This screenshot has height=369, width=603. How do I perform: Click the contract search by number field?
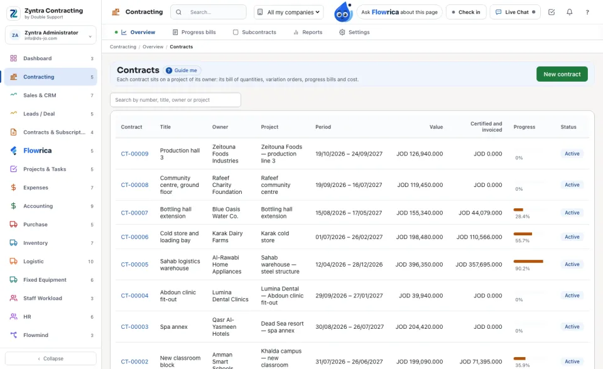point(175,100)
